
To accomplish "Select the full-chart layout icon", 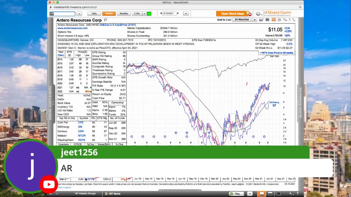I will coord(279,194).
